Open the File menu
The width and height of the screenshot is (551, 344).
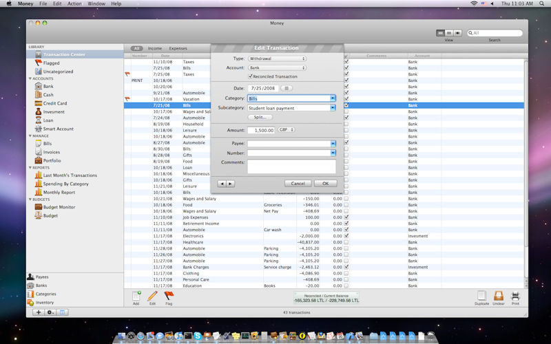coord(43,3)
